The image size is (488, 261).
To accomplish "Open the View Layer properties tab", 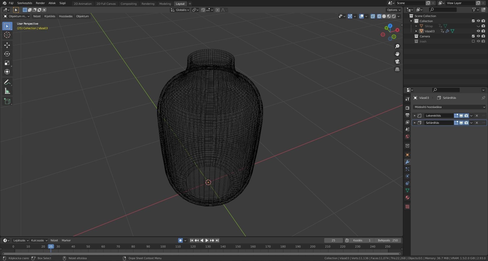I will coord(407,122).
